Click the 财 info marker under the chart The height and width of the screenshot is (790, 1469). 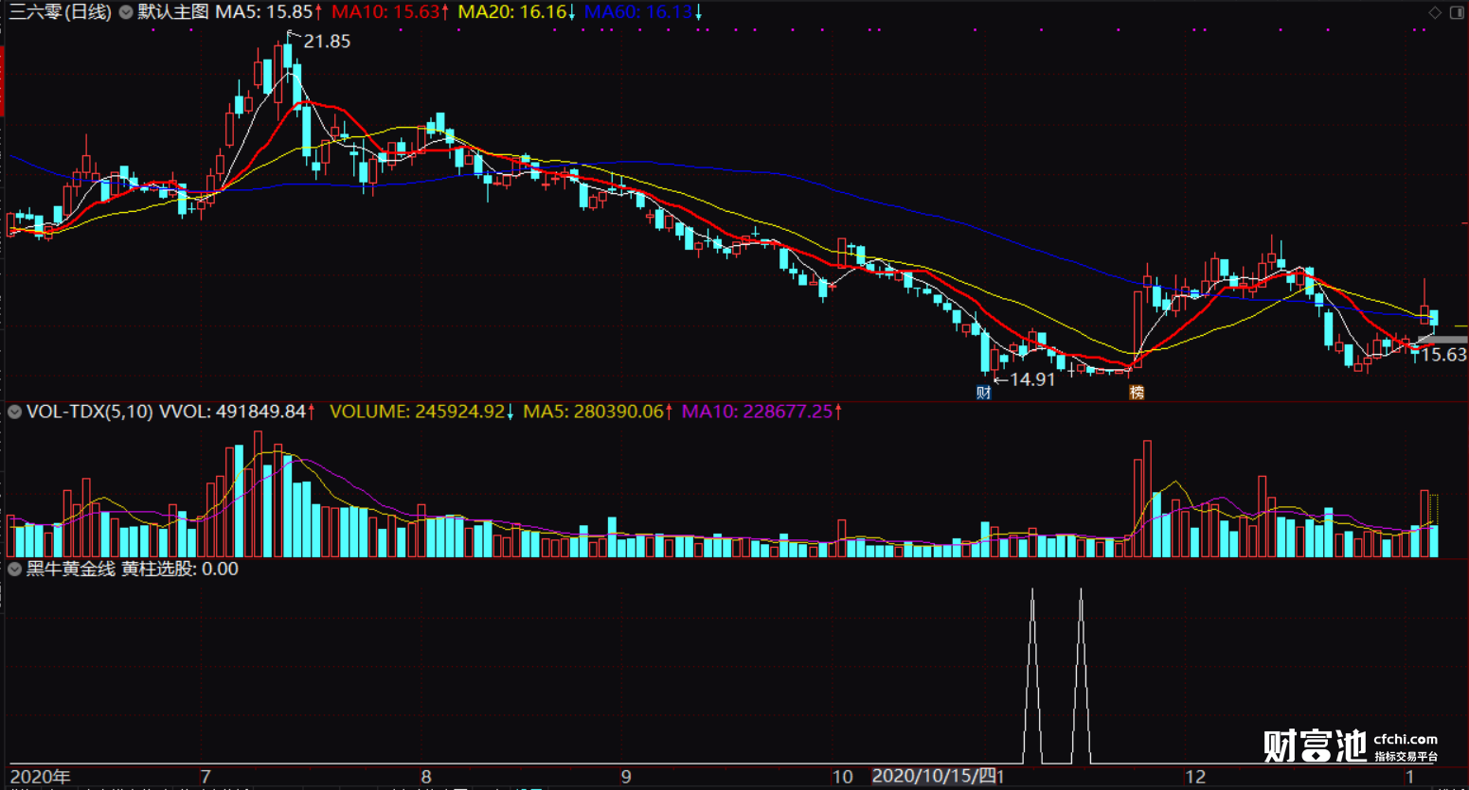[x=984, y=393]
